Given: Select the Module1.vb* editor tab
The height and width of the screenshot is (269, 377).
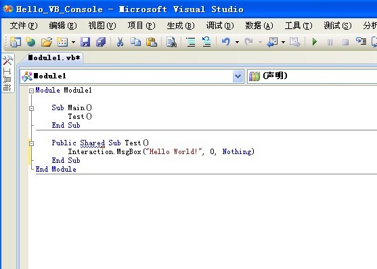Looking at the screenshot, I should click(54, 58).
